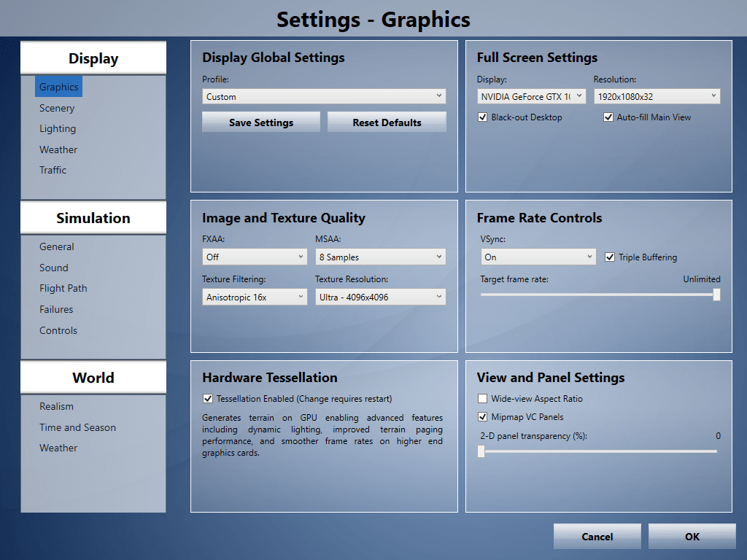
Task: Select Lighting in the Display section
Action: (58, 128)
